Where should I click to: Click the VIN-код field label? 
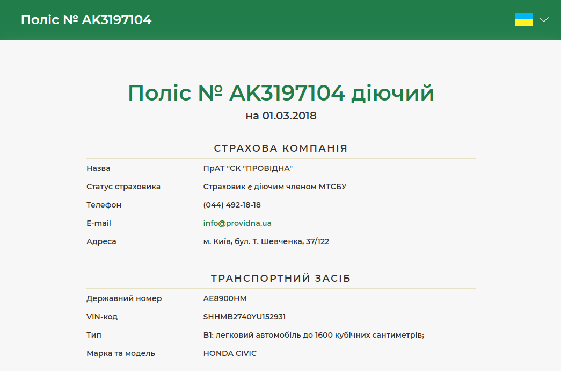click(x=102, y=317)
